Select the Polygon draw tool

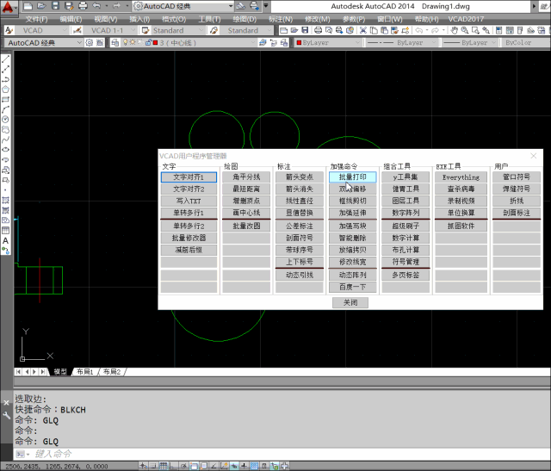(x=6, y=89)
